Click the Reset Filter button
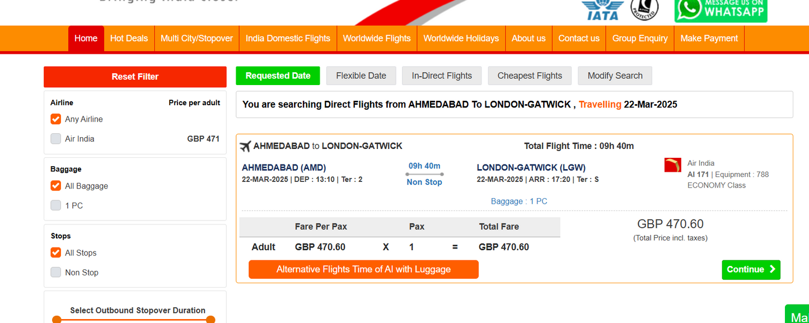The image size is (809, 323). pos(135,77)
